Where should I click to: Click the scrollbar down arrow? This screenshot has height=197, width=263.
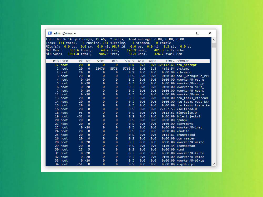[x=214, y=164]
